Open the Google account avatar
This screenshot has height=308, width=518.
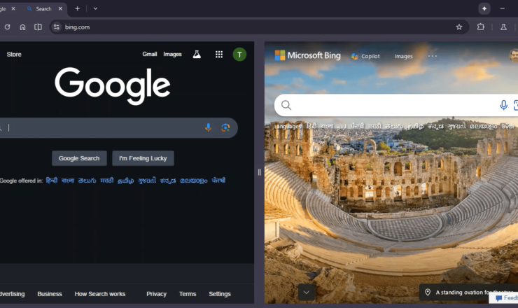pyautogui.click(x=239, y=54)
